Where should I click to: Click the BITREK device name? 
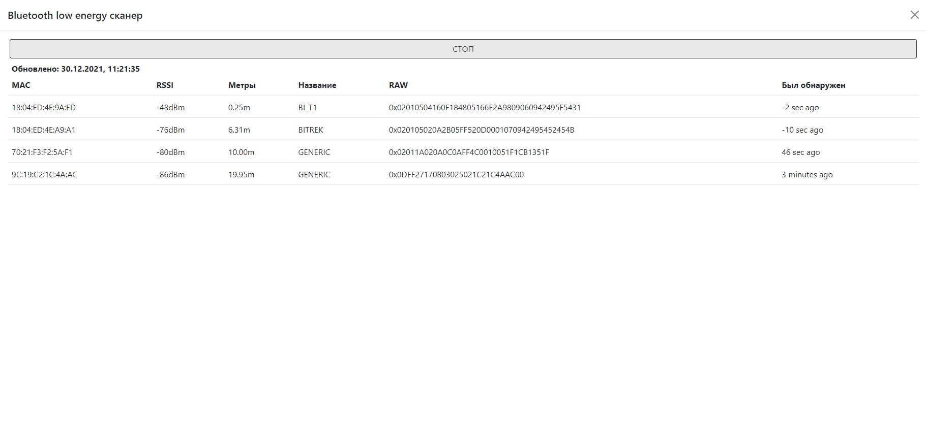311,130
